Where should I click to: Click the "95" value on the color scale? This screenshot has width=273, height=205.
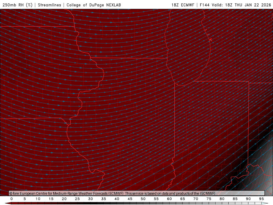tap(261, 199)
